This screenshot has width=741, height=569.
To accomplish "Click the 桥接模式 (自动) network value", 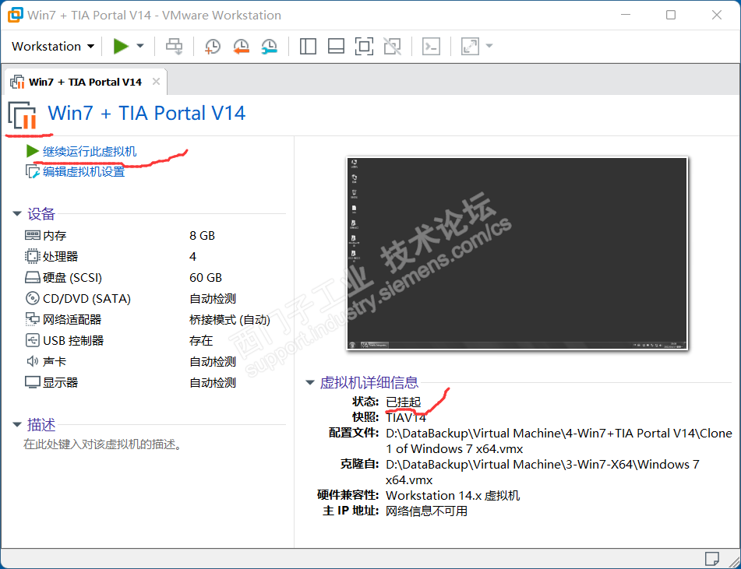I will pyautogui.click(x=230, y=320).
